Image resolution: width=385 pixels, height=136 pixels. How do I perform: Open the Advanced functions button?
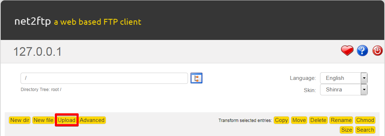point(92,120)
